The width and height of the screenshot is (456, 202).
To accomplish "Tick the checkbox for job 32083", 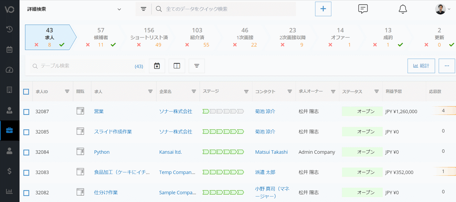I will coord(26,172).
